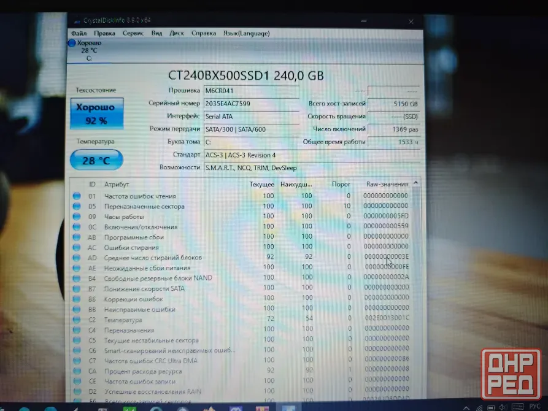The height and width of the screenshot is (411, 548).
Task: Click the status icon of row B7
Action: pos(77,288)
